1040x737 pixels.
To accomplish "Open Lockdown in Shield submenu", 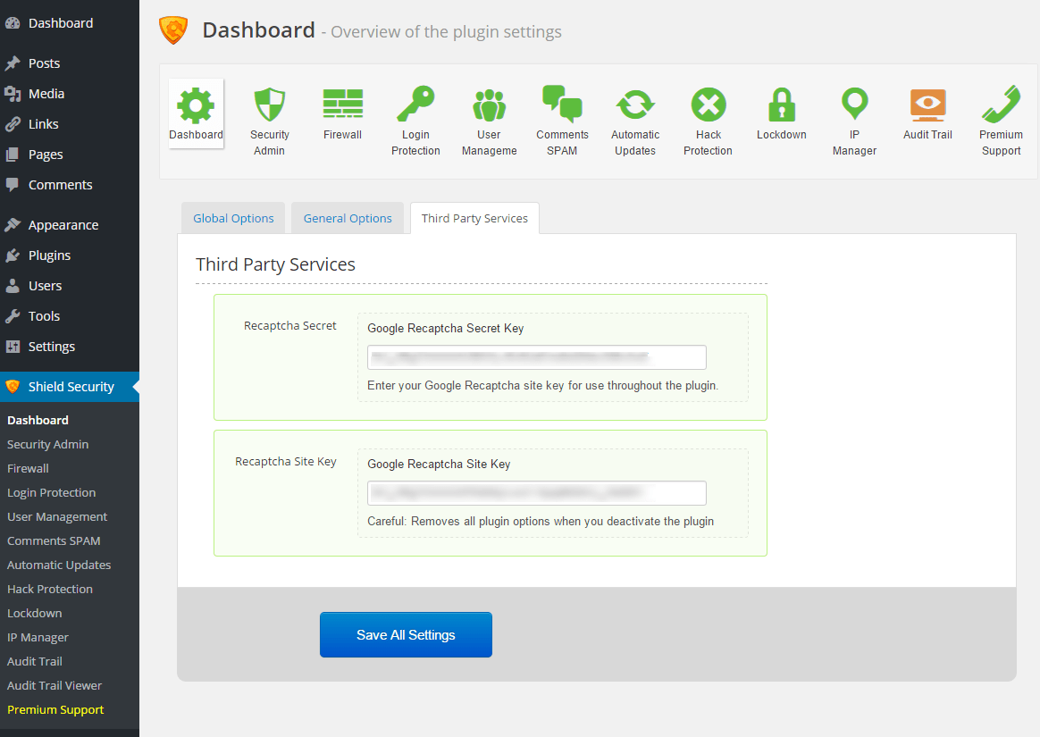I will tap(35, 614).
